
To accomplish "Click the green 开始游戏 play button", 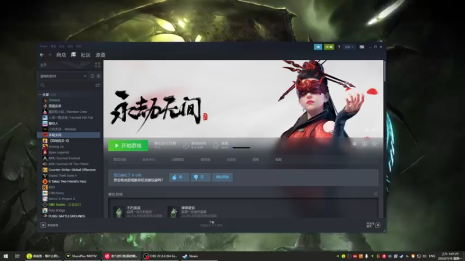I will 128,146.
